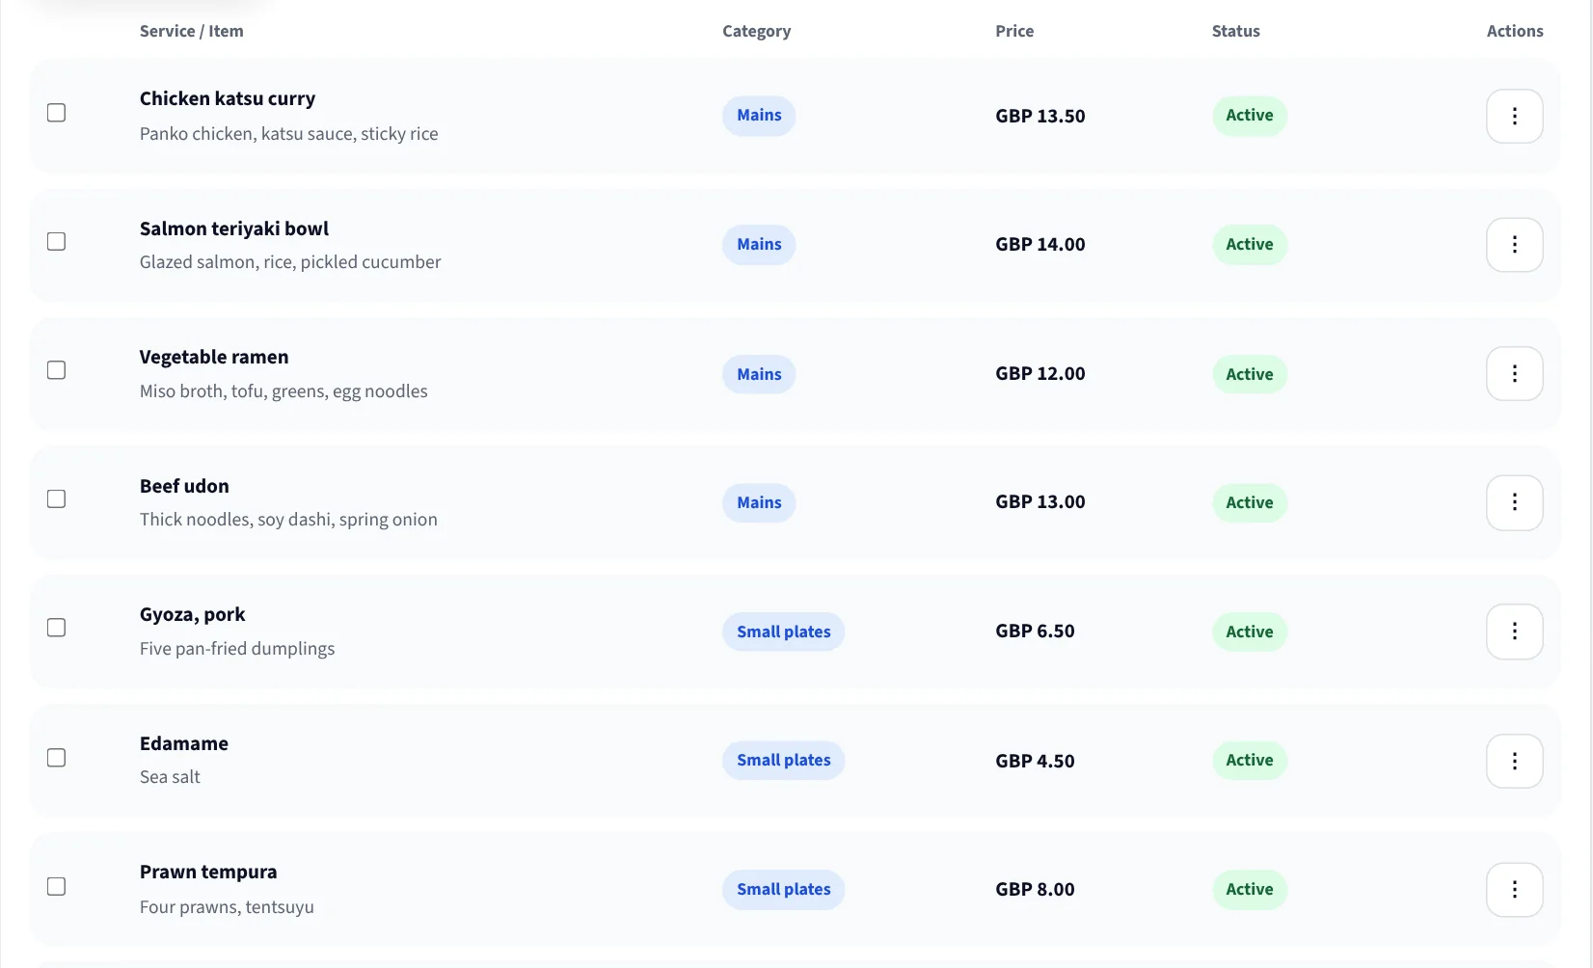Open actions menu for Chicken katsu curry
The width and height of the screenshot is (1593, 968).
point(1514,116)
